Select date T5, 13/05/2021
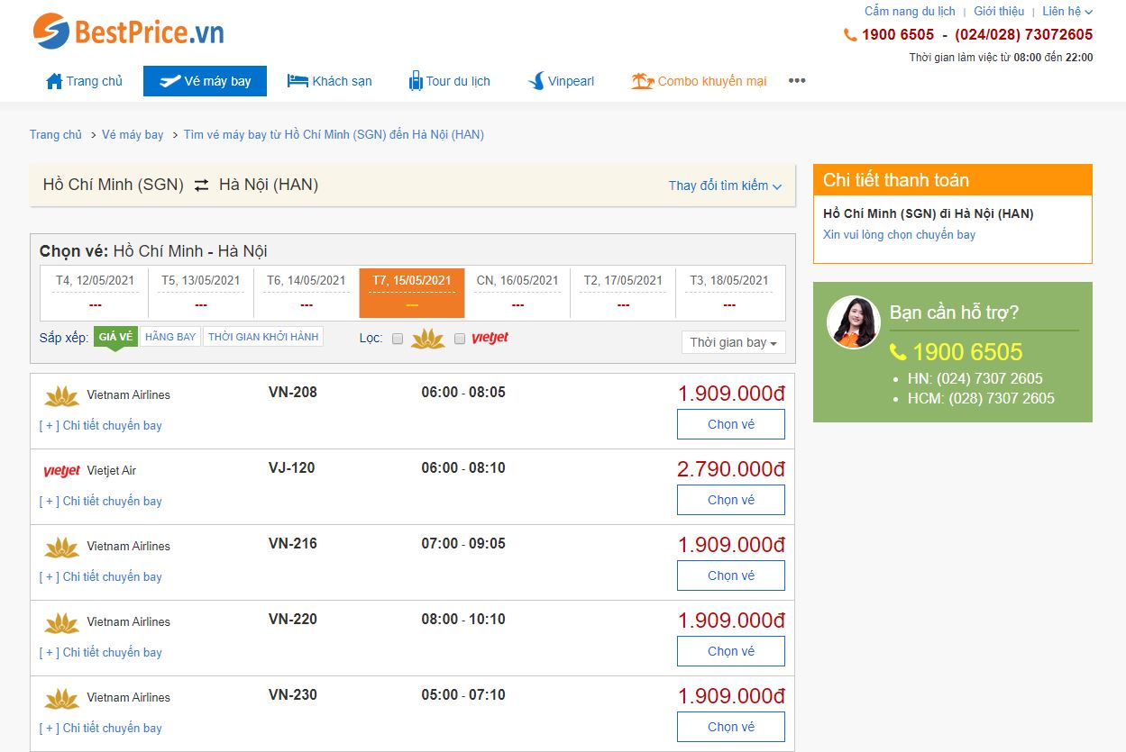1126x752 pixels. coord(201,293)
